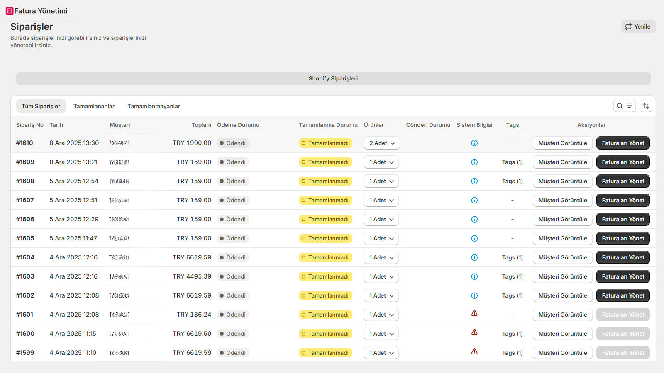Click the warning icon for order #1599
The height and width of the screenshot is (373, 664).
(x=474, y=351)
